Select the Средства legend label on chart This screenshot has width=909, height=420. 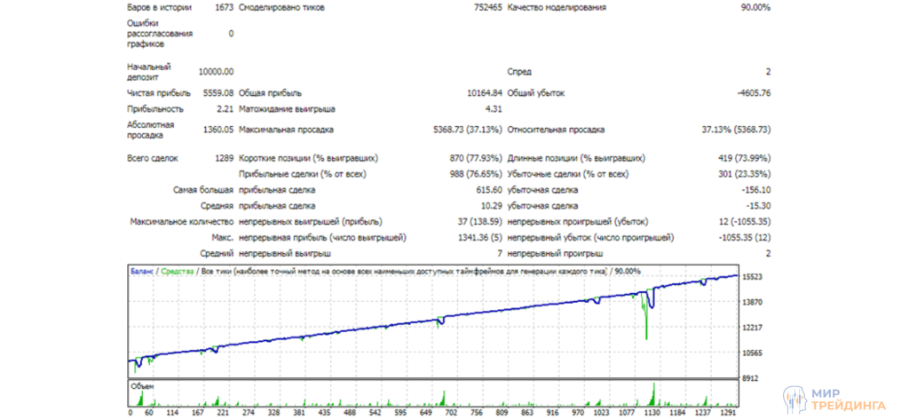[177, 271]
